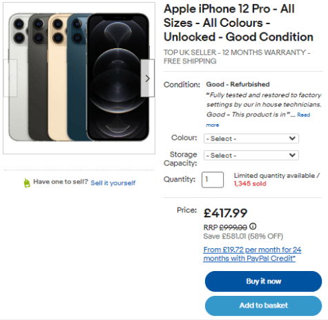
Task: Click the Colour dropdown chevron arrow
Action: (292, 139)
